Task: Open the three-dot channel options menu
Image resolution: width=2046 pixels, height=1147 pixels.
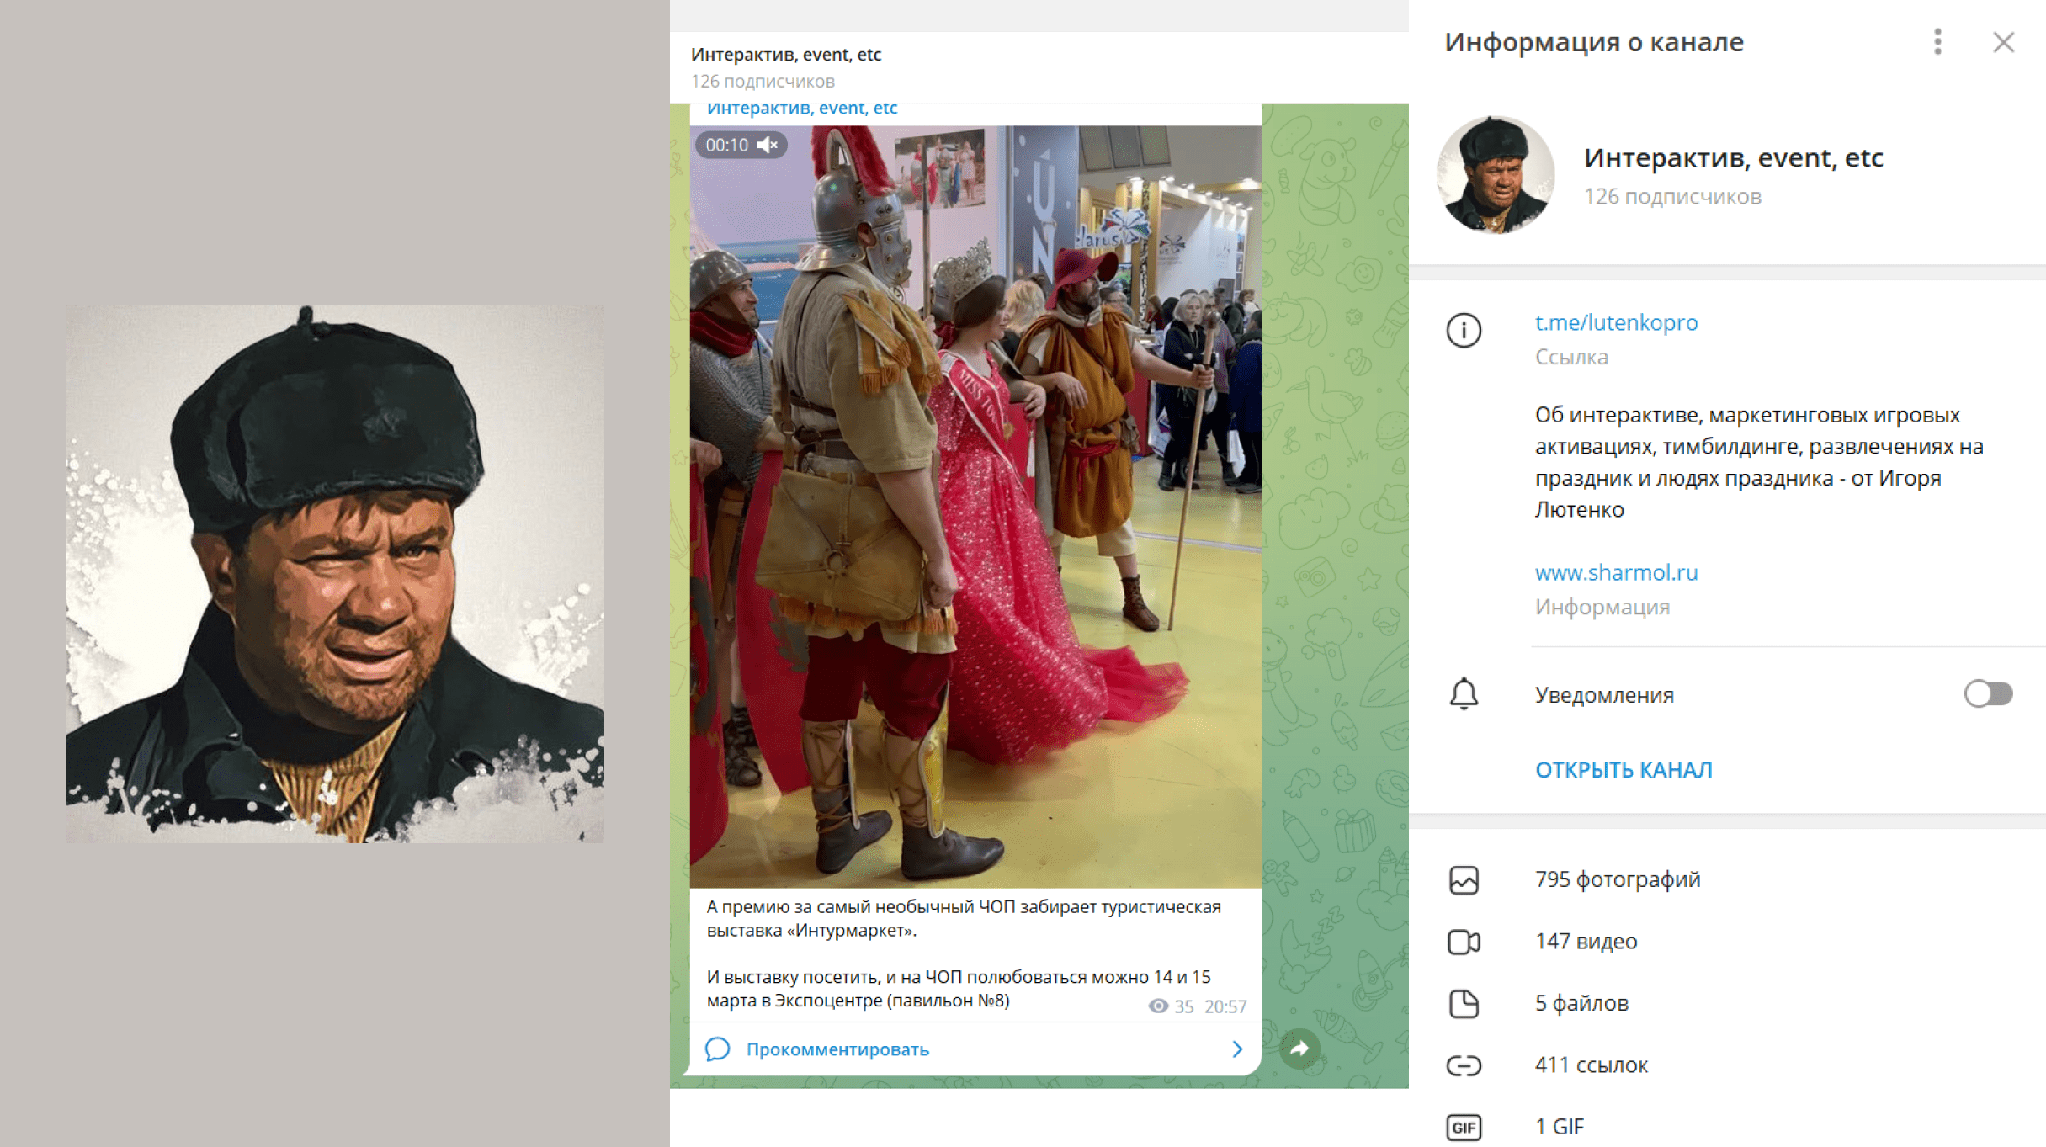Action: pos(1937,42)
